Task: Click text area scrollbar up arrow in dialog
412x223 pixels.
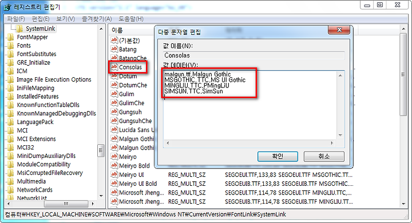Action: click(x=340, y=75)
